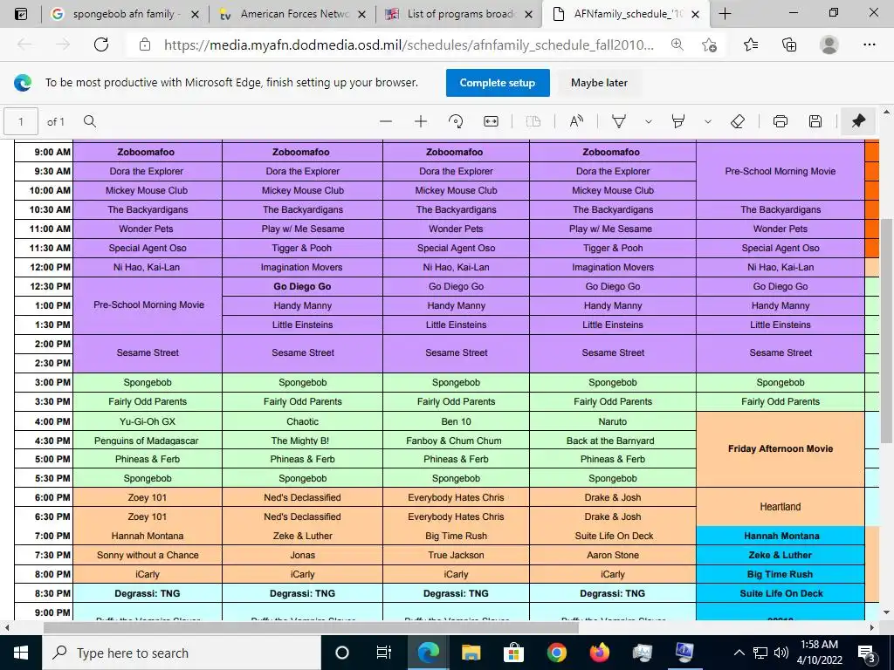Open File Explorer from taskbar
The width and height of the screenshot is (894, 670).
pyautogui.click(x=471, y=653)
